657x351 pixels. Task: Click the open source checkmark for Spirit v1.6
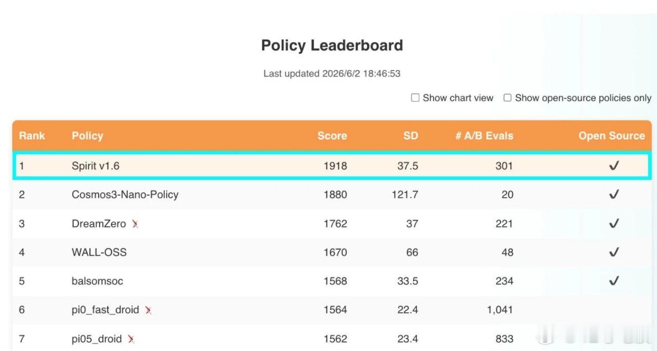(614, 166)
